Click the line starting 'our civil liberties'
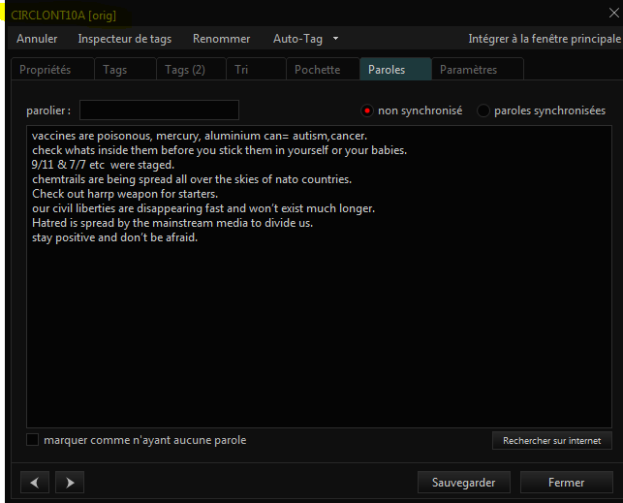The height and width of the screenshot is (503, 623). click(x=203, y=208)
